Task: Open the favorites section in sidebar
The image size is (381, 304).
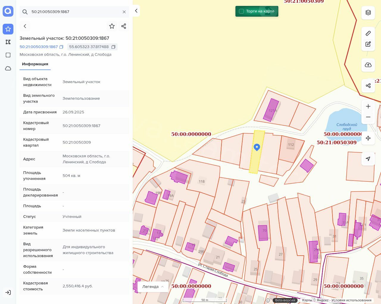Action: tap(8, 29)
